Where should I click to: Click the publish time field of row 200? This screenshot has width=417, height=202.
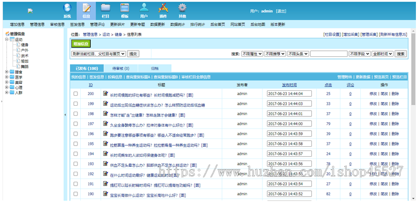click(x=290, y=94)
